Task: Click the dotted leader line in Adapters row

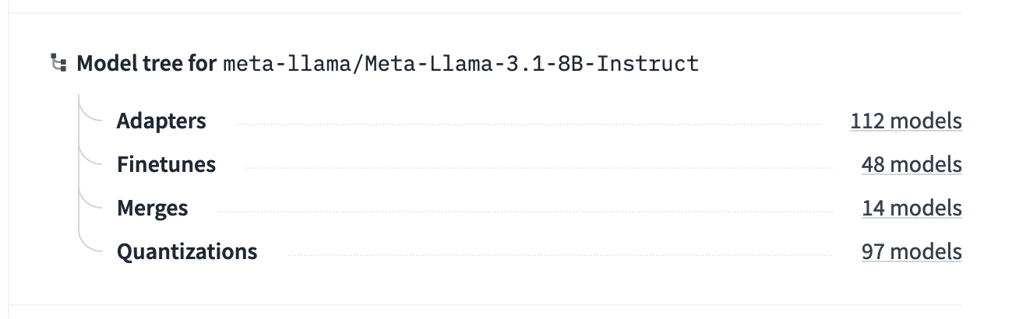Action: pyautogui.click(x=527, y=124)
